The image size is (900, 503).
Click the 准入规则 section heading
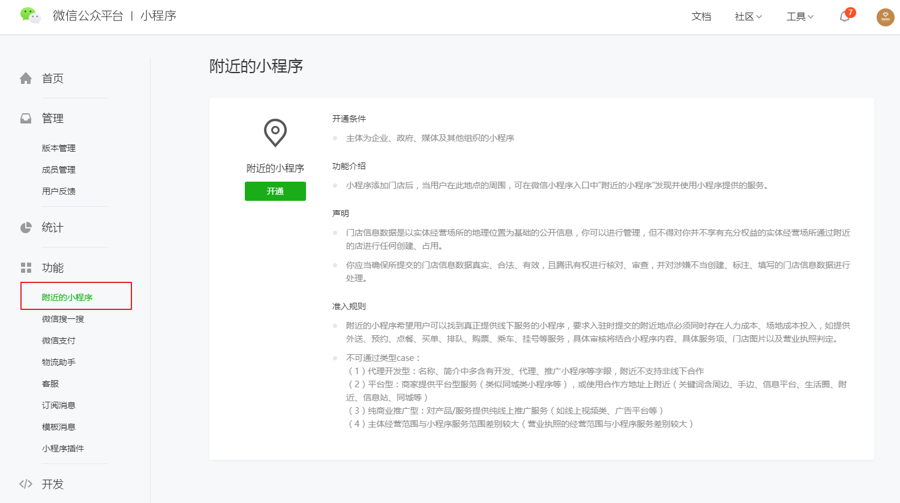coord(349,306)
